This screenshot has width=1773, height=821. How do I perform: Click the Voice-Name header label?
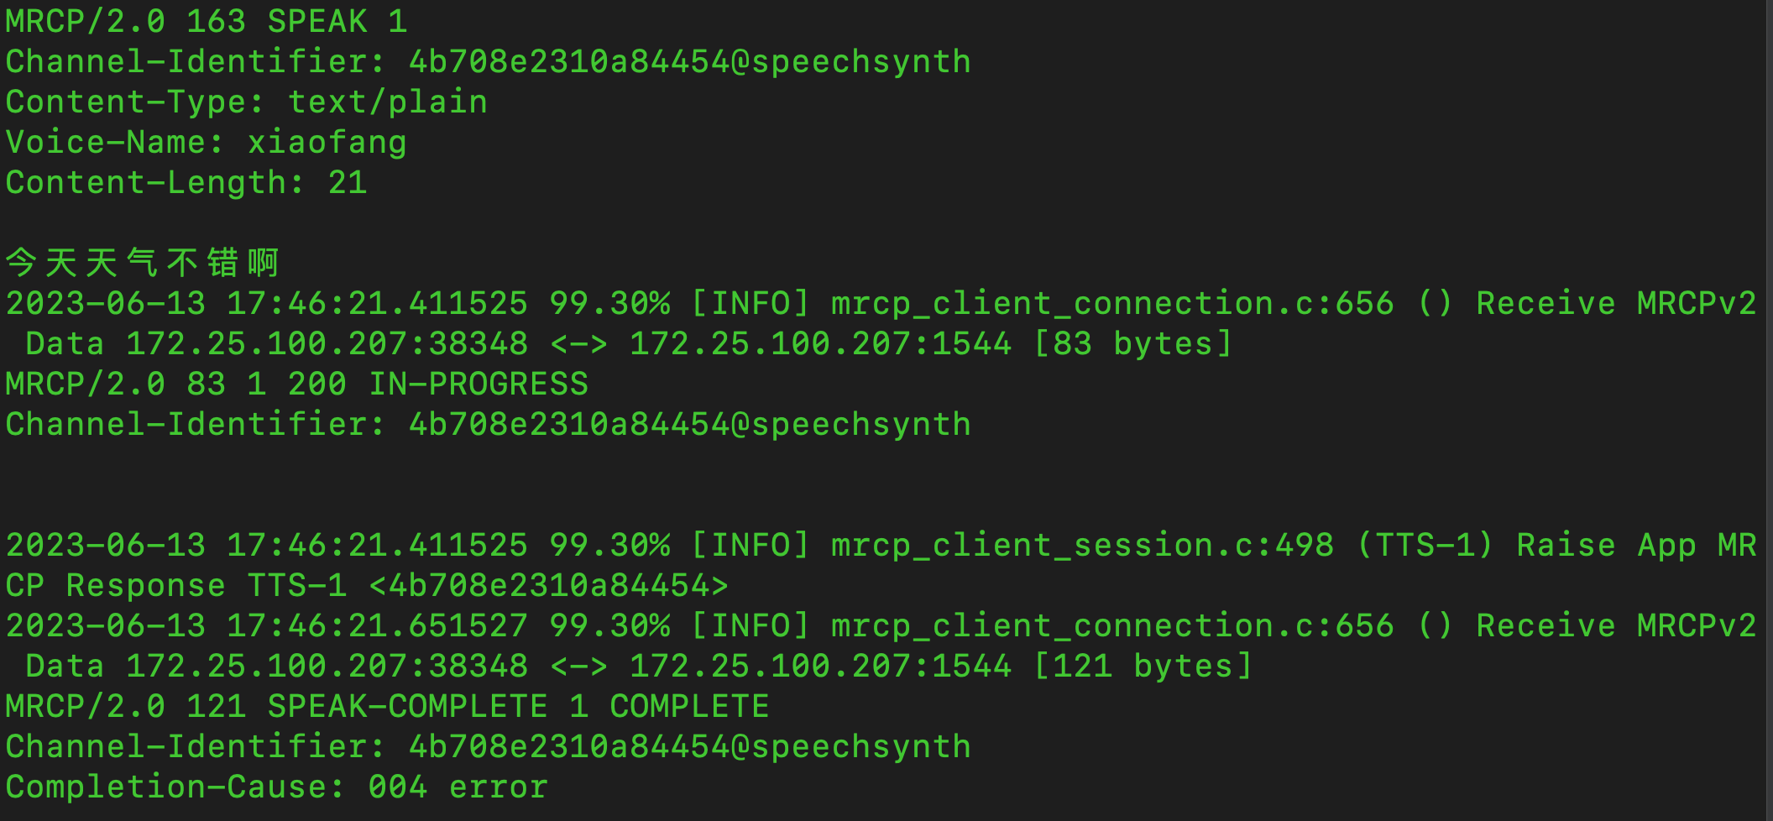(x=114, y=143)
